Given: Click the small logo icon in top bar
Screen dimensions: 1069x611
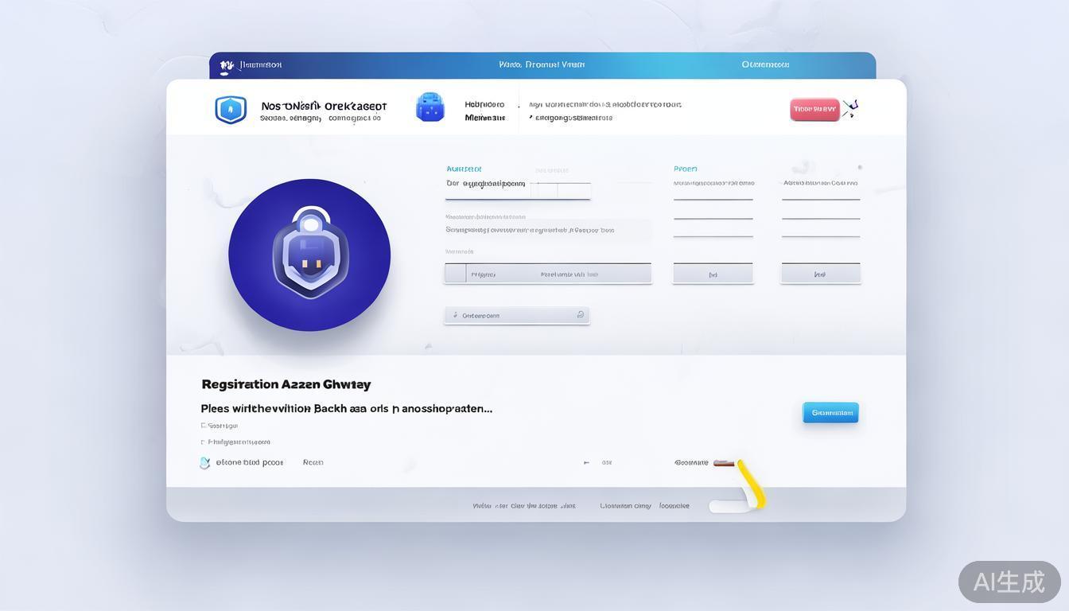Looking at the screenshot, I should click(227, 66).
